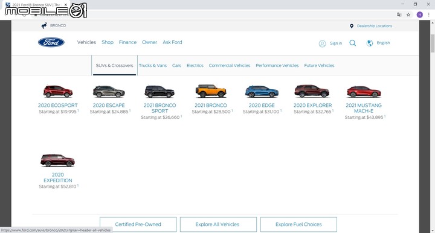Click the Bronco horse icon
435x233 pixels.
coord(44,25)
